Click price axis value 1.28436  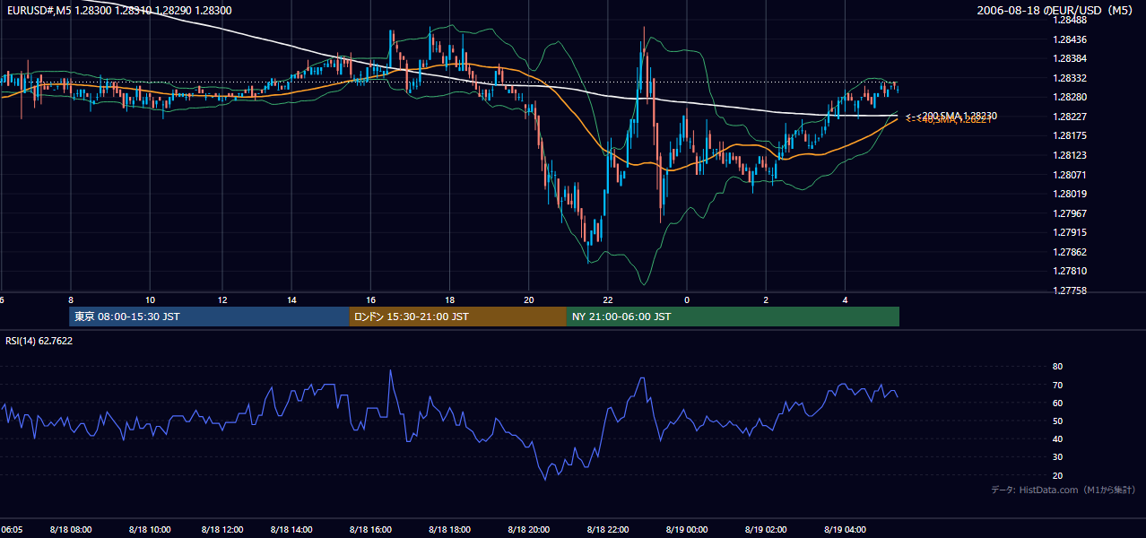[x=1071, y=39]
